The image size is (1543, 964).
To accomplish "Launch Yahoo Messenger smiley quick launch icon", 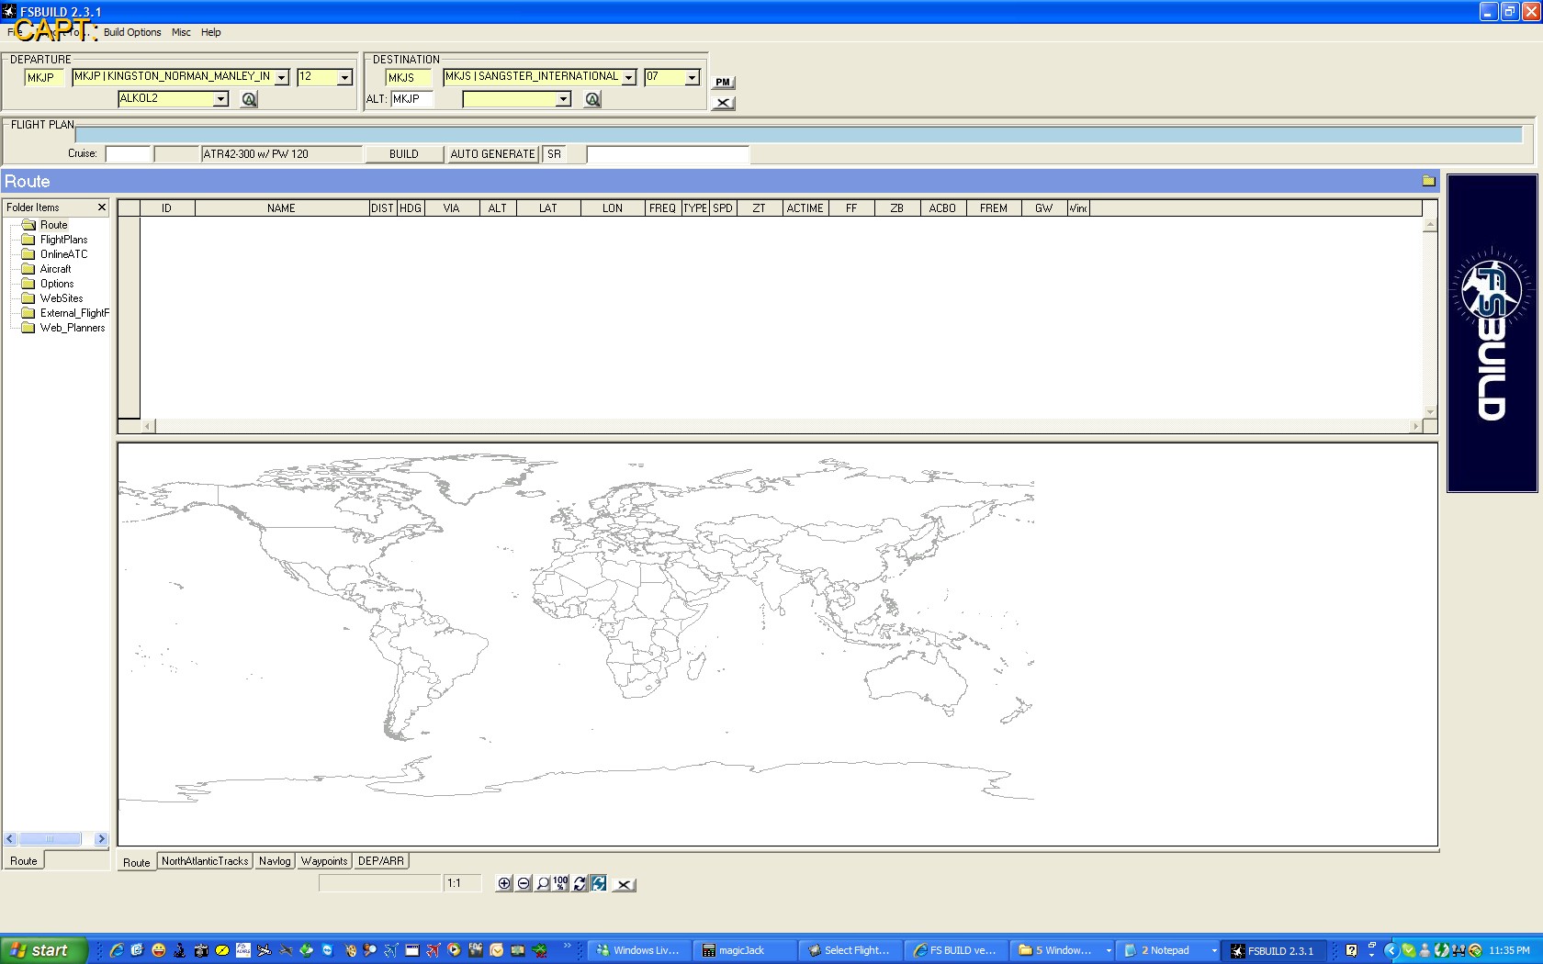I will coord(159,950).
